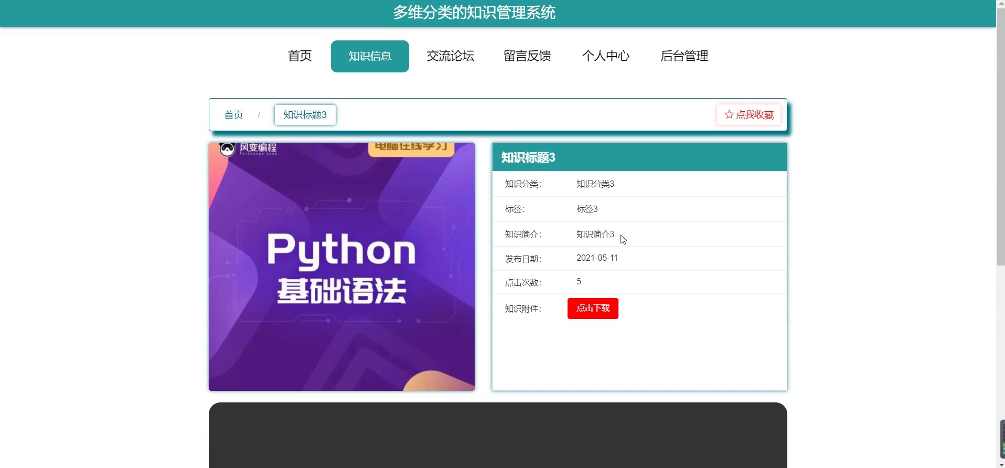Click the 知识简介3 value
The image size is (1005, 468).
595,235
